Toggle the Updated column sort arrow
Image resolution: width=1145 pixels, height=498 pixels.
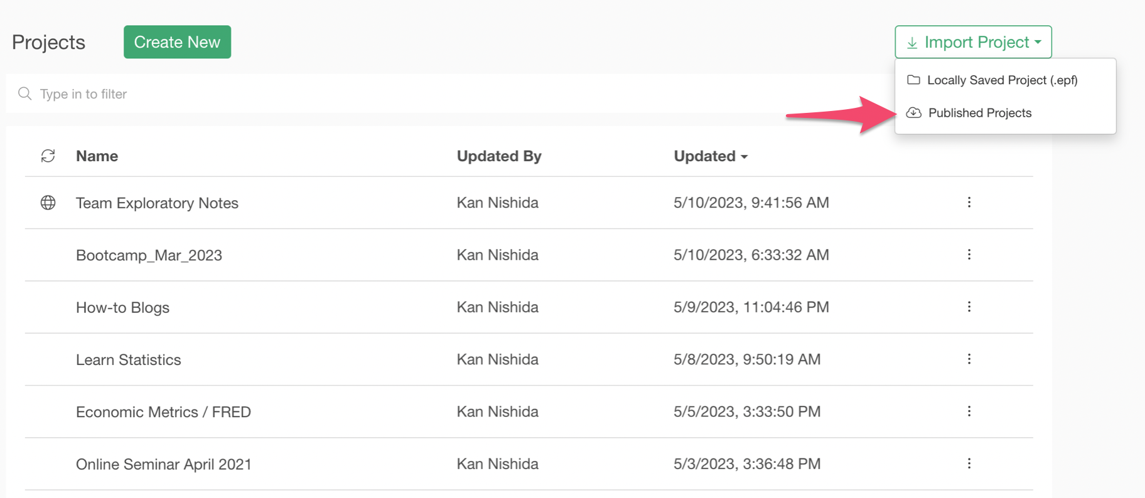pyautogui.click(x=745, y=157)
